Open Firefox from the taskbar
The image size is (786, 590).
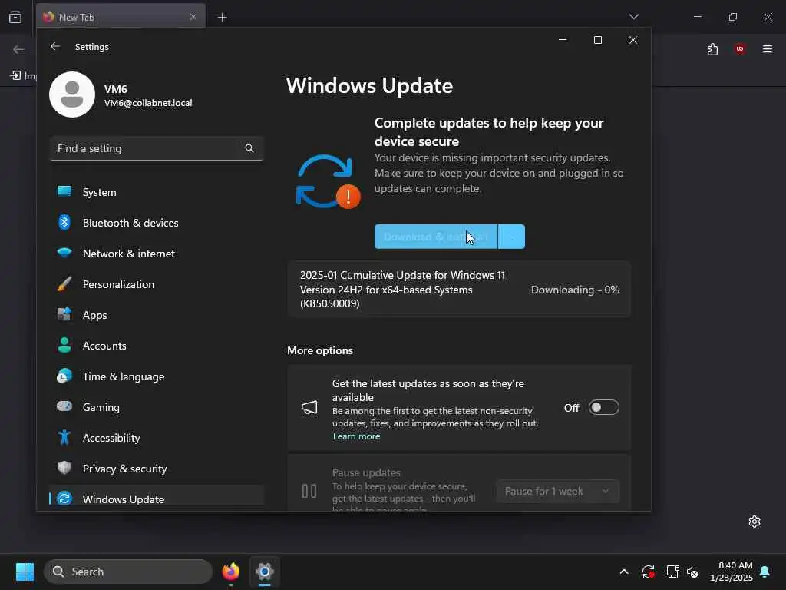(x=230, y=572)
